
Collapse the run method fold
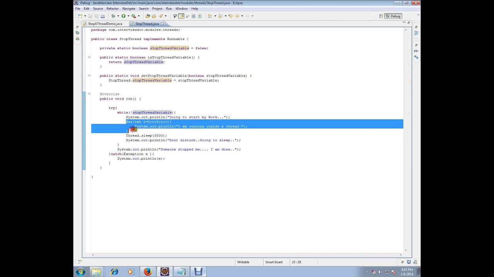click(89, 94)
